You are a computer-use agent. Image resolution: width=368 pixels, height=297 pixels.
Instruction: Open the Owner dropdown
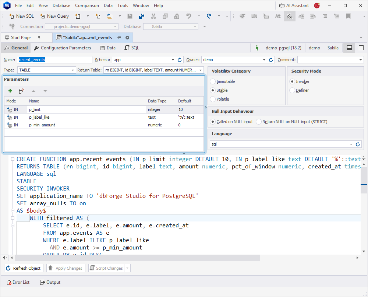(264, 60)
